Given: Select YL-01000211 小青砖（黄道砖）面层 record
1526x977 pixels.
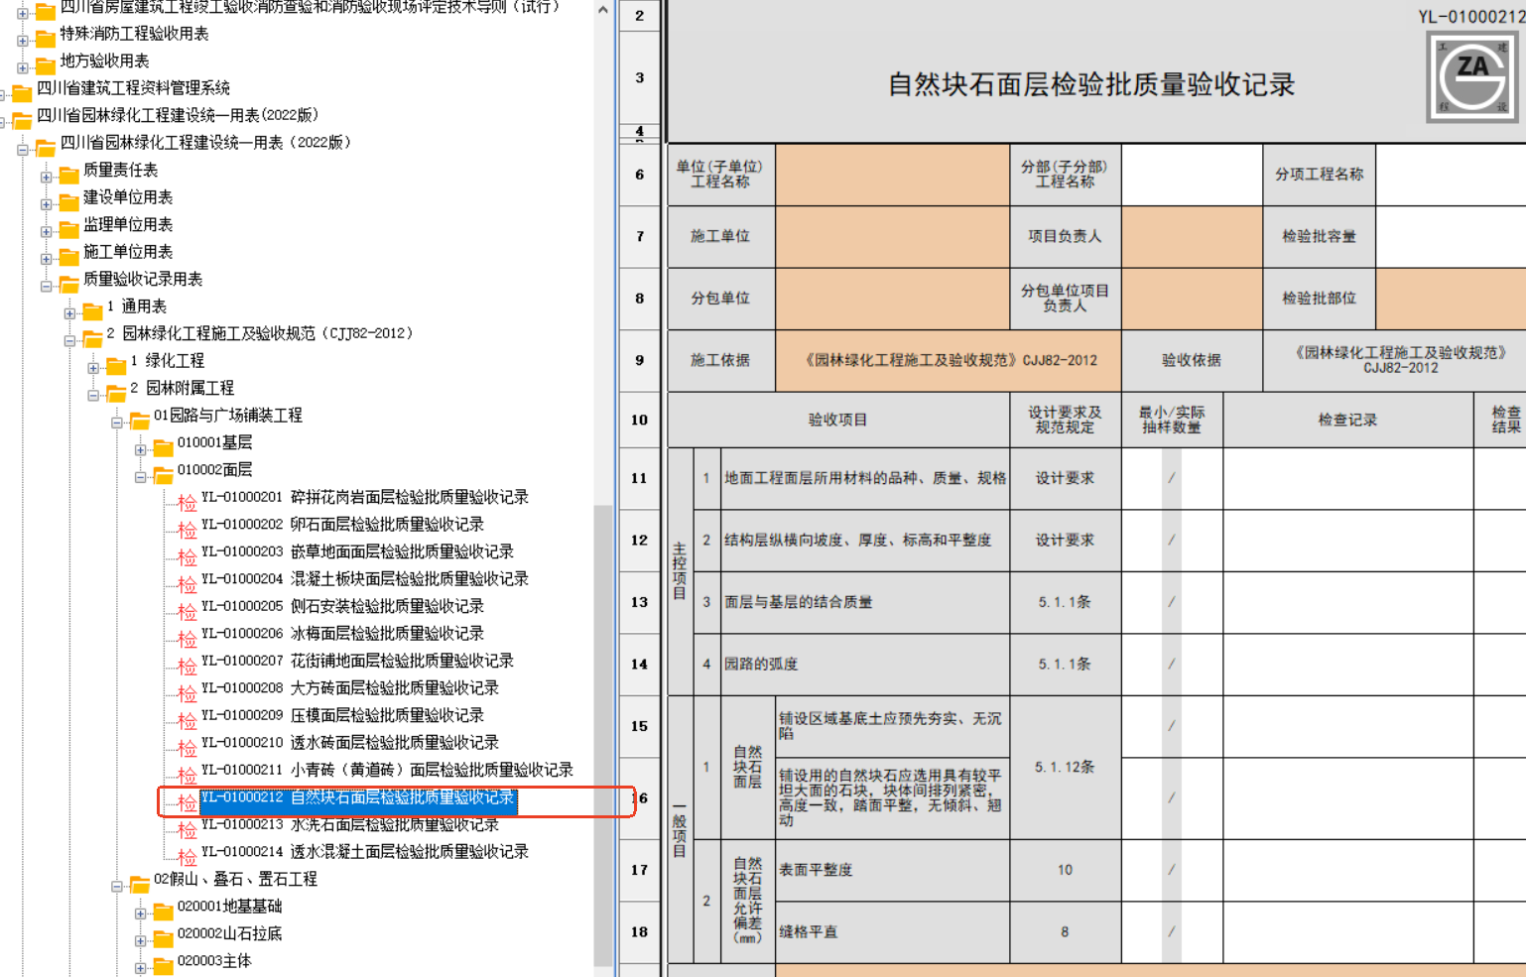Looking at the screenshot, I should pos(387,770).
